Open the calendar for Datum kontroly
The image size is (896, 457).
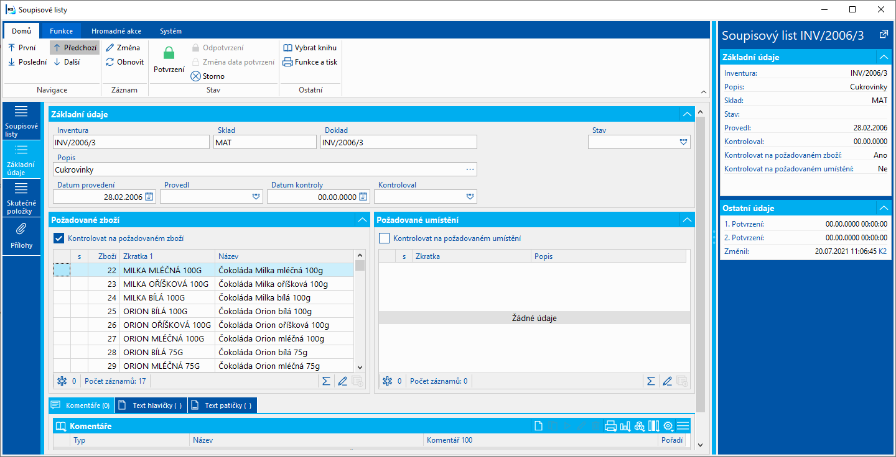pos(363,197)
